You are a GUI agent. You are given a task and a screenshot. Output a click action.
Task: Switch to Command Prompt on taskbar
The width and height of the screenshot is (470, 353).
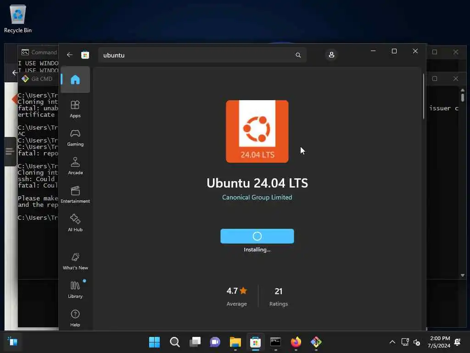click(x=275, y=342)
